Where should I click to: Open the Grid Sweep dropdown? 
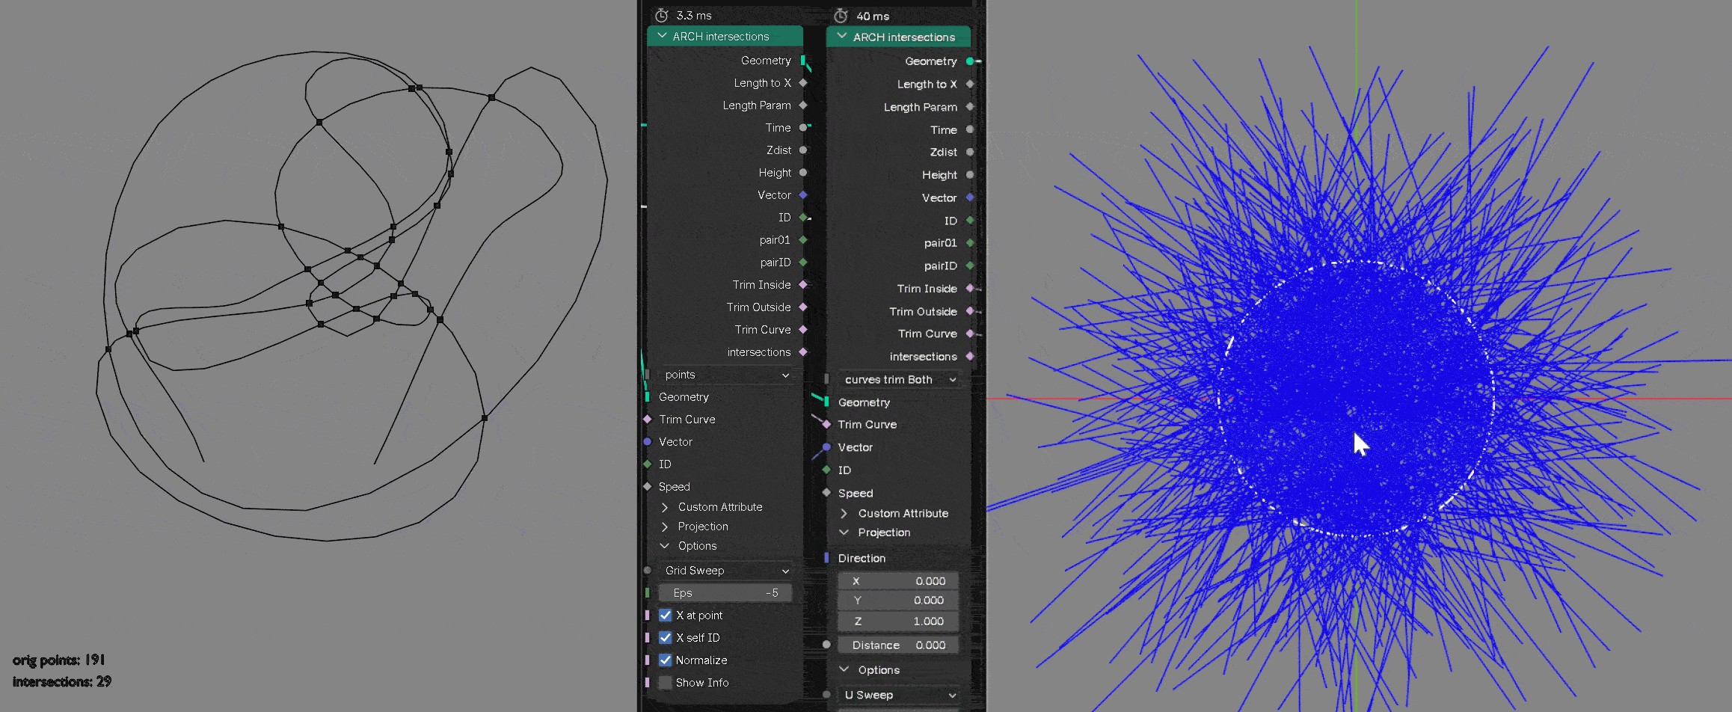click(x=724, y=570)
